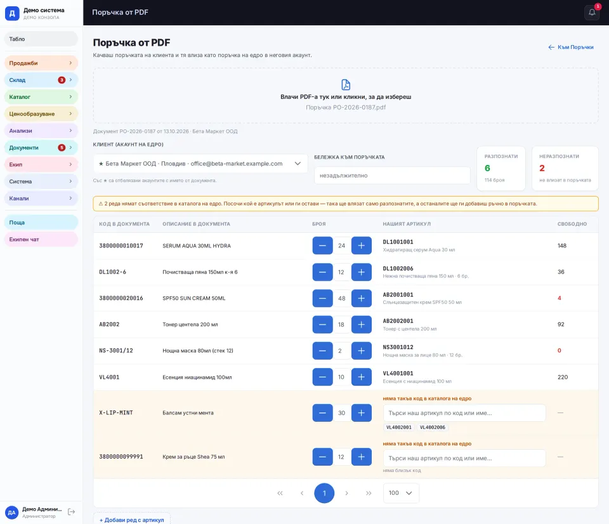Click article search field for X-LIP-MINT row
Image resolution: width=609 pixels, height=524 pixels.
464,413
